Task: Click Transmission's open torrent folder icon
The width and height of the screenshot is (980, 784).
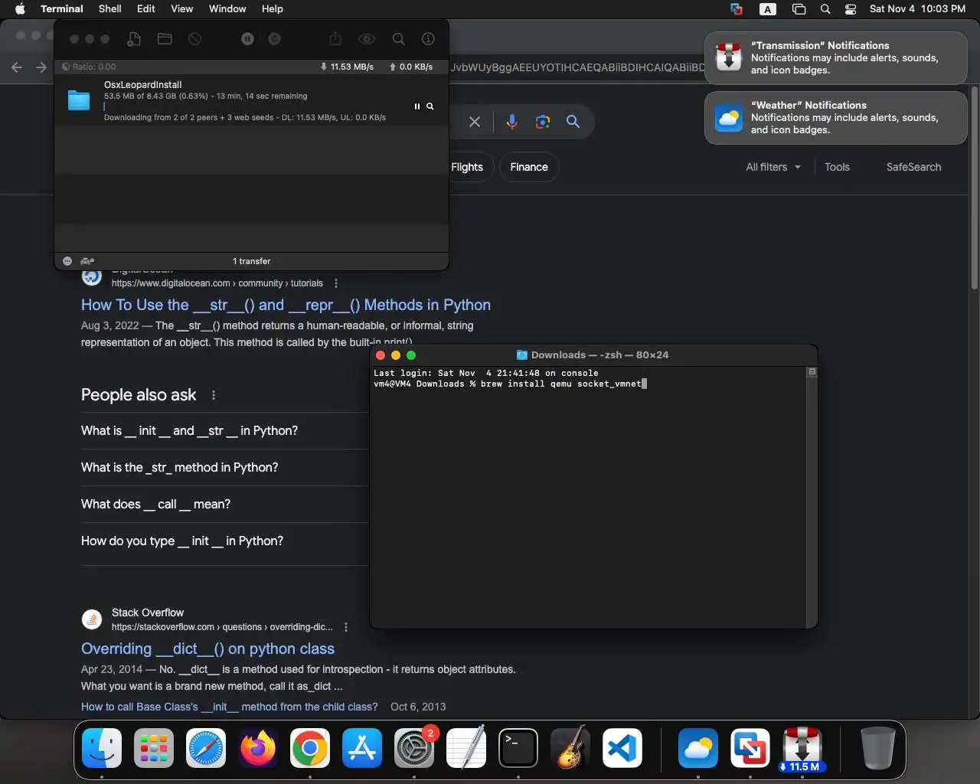Action: [164, 39]
